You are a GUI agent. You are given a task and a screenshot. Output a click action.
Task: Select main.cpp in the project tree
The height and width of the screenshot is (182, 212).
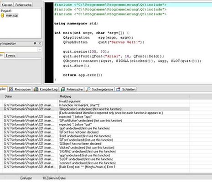click(12, 15)
